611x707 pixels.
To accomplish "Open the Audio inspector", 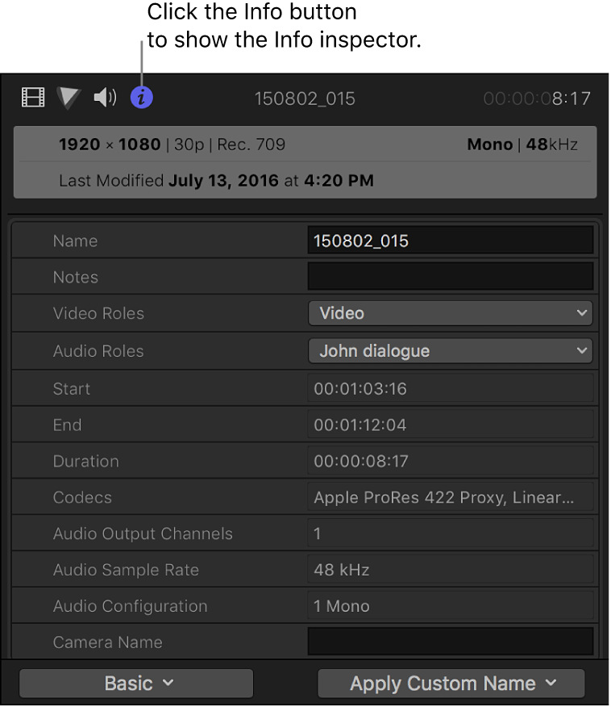I will [104, 97].
